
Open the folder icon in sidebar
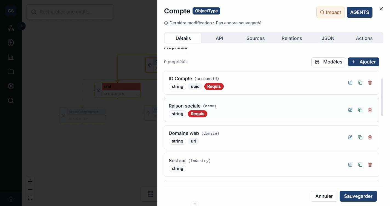11,72
